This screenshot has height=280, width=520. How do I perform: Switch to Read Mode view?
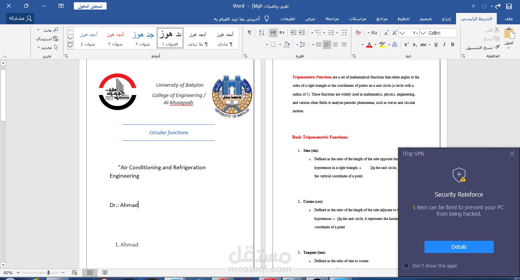coord(105,272)
